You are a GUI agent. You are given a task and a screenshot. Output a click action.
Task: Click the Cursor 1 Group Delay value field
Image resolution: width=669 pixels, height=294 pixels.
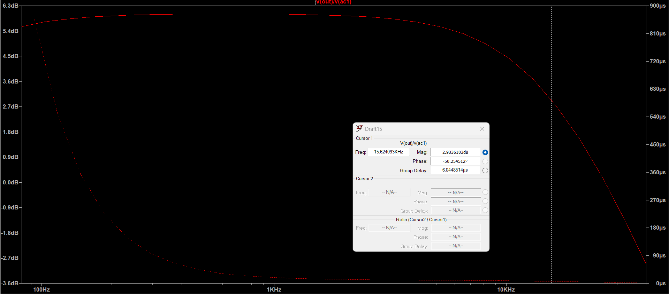[455, 170]
